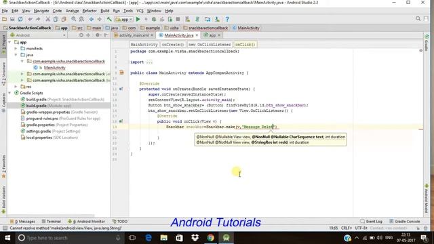Click Search Everywhere magnifier at top right
Image resolution: width=434 pixels, height=244 pixels.
[x=418, y=18]
